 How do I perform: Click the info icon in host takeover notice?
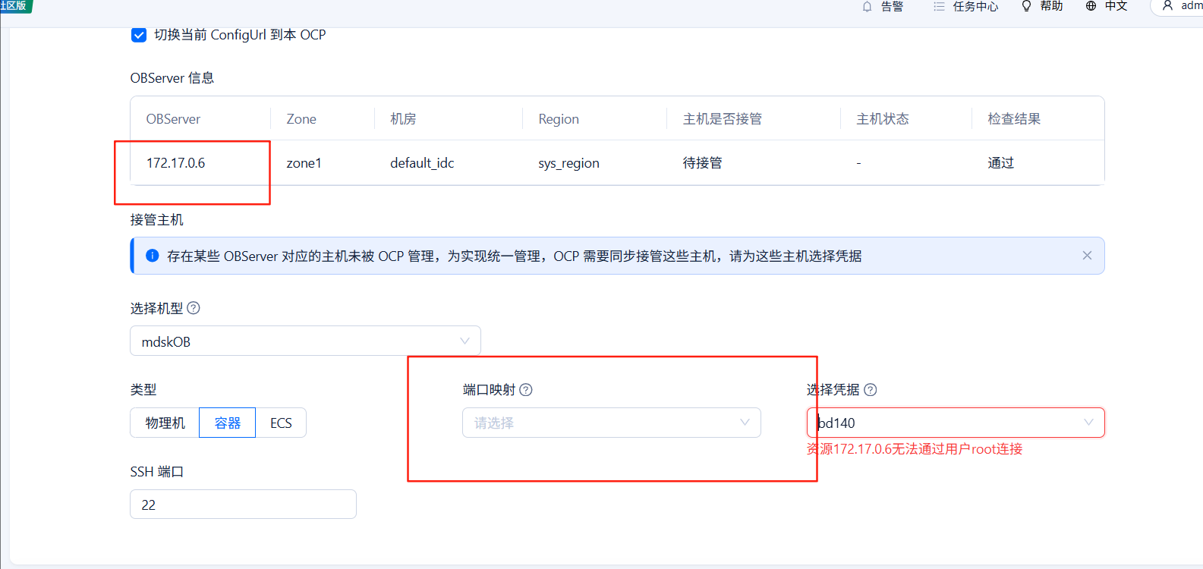point(152,256)
